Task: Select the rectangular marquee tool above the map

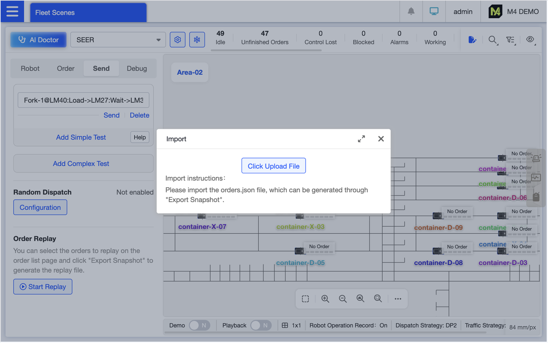Action: click(305, 298)
